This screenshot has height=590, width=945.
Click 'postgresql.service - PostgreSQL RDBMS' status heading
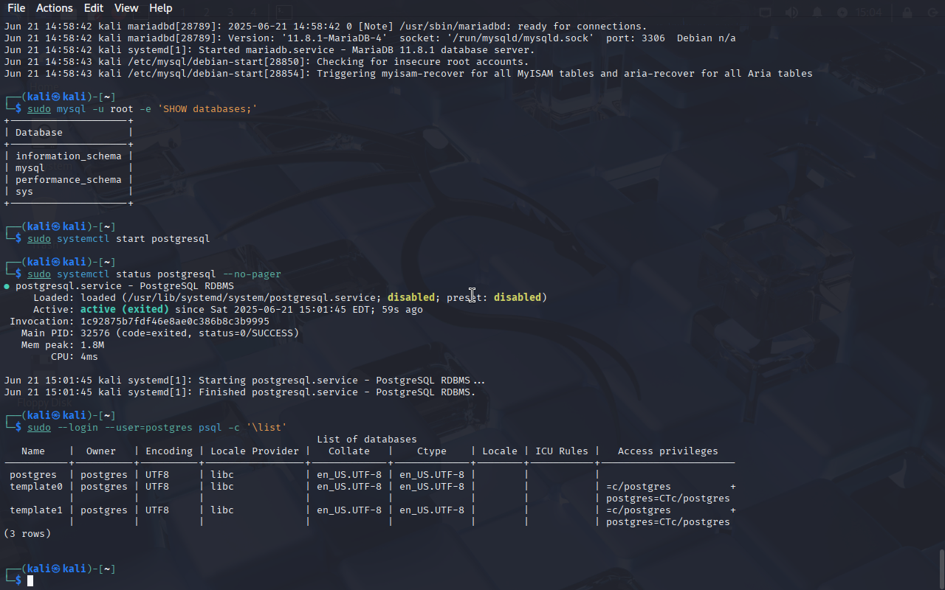(x=125, y=286)
